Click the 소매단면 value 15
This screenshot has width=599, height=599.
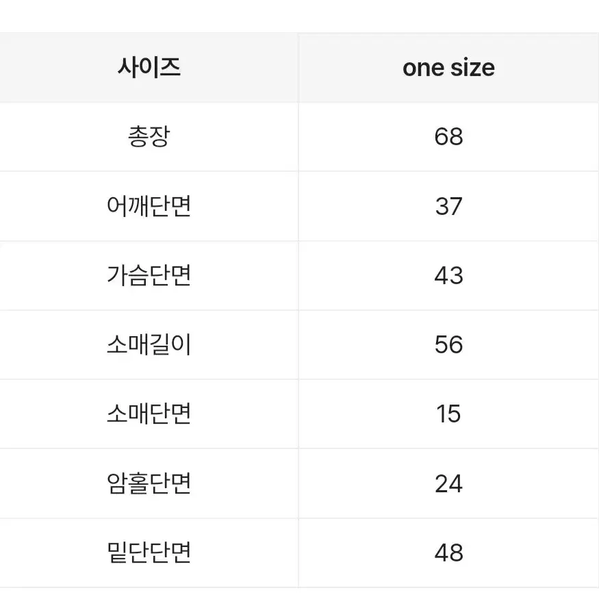pyautogui.click(x=448, y=414)
